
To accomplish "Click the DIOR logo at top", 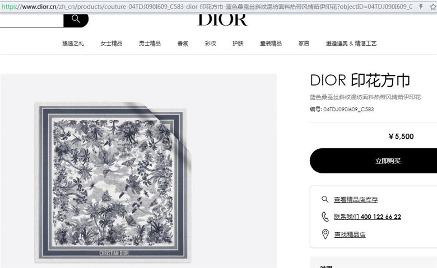I will pyautogui.click(x=222, y=20).
